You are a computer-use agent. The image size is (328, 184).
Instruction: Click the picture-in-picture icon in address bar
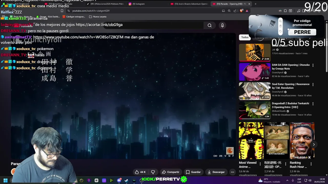223,11
